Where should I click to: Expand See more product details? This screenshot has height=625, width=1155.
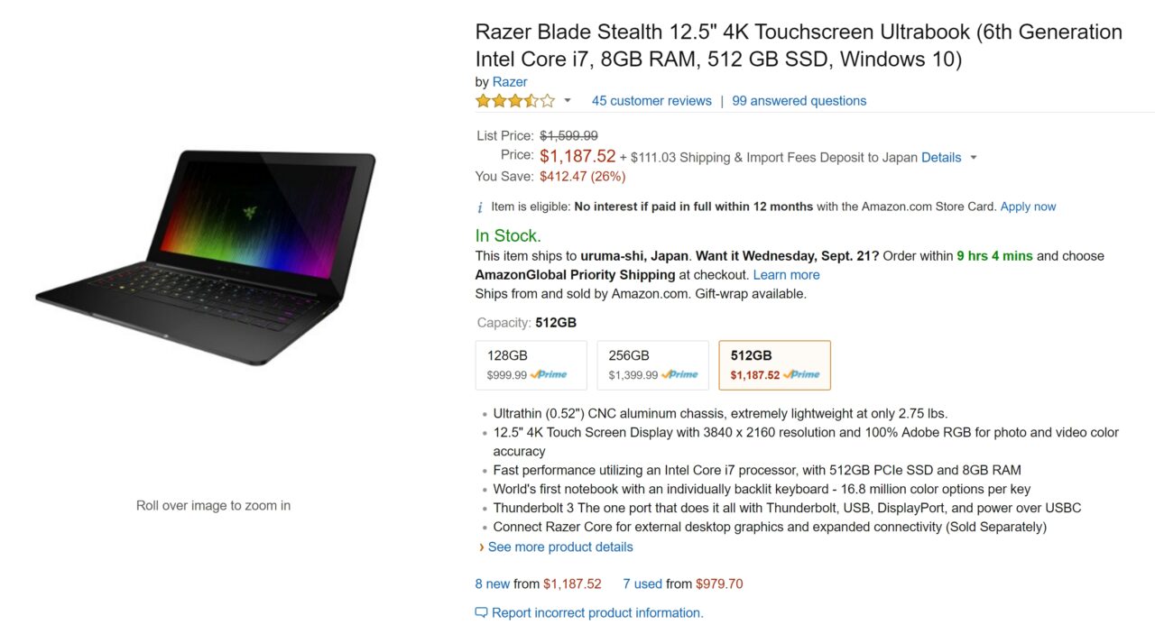(559, 547)
